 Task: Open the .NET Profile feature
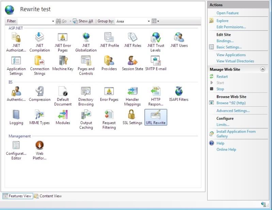pyautogui.click(x=109, y=40)
